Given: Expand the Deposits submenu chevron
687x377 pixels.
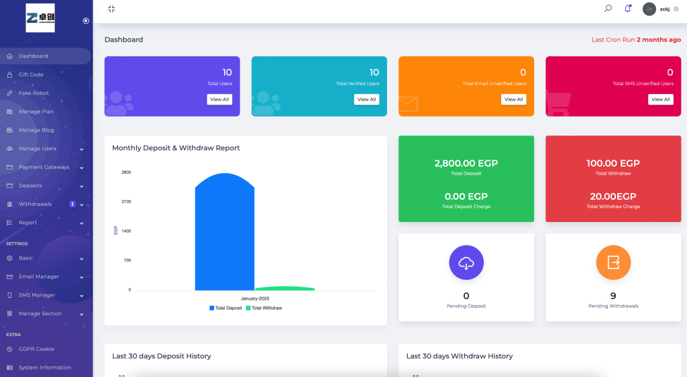Looking at the screenshot, I should pyautogui.click(x=81, y=186).
